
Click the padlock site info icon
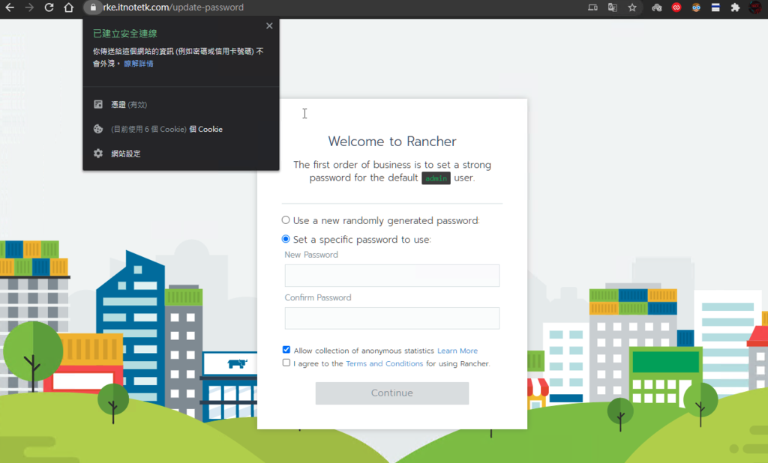(x=93, y=7)
